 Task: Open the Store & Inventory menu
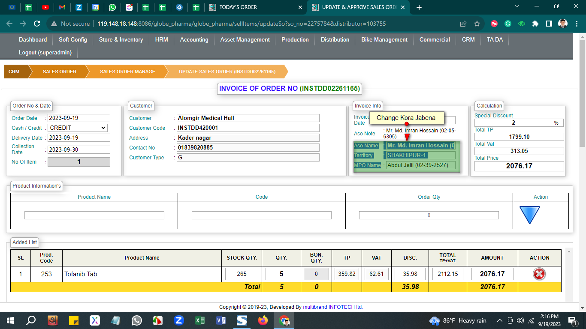point(121,39)
